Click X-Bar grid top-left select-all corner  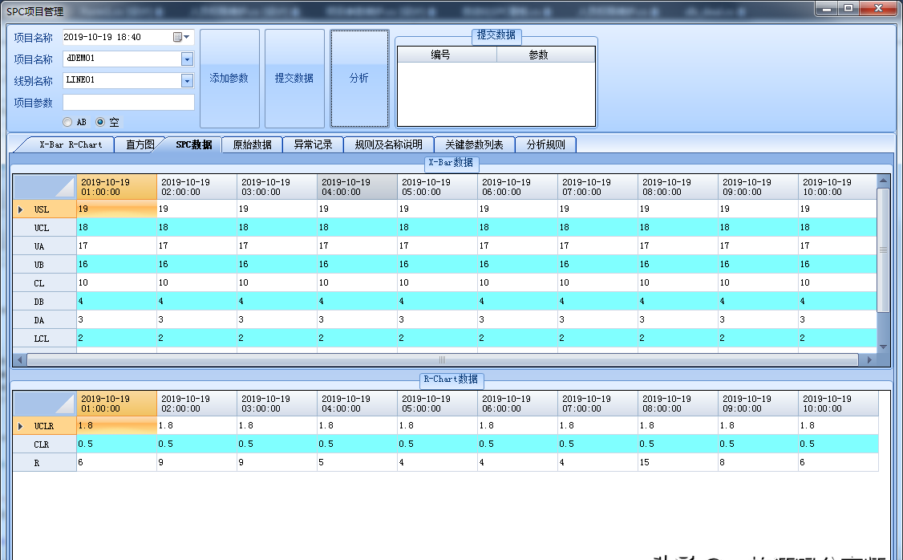click(x=44, y=188)
